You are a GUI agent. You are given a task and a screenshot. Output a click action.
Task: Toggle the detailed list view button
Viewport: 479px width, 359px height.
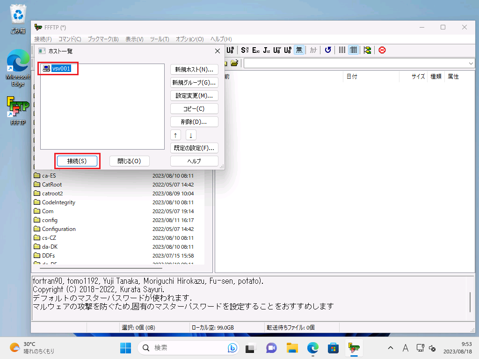click(354, 50)
